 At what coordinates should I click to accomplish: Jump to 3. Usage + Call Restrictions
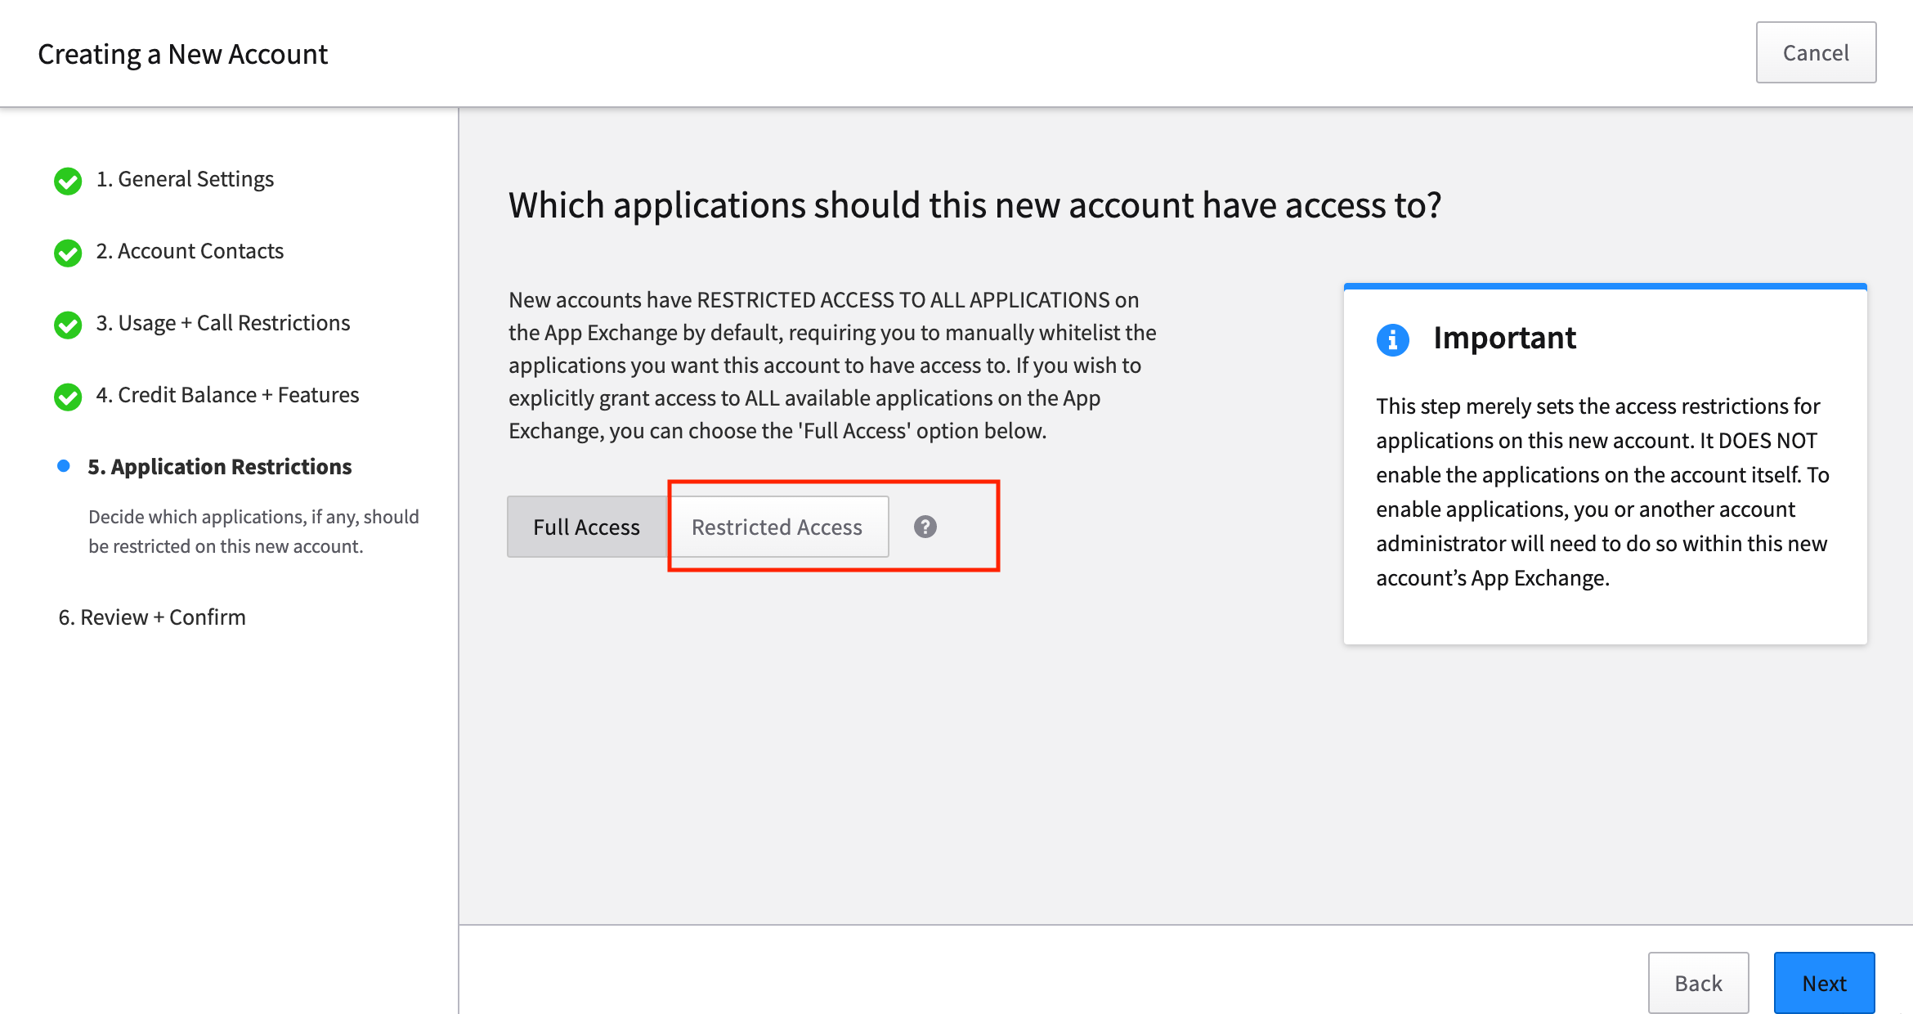(x=223, y=323)
